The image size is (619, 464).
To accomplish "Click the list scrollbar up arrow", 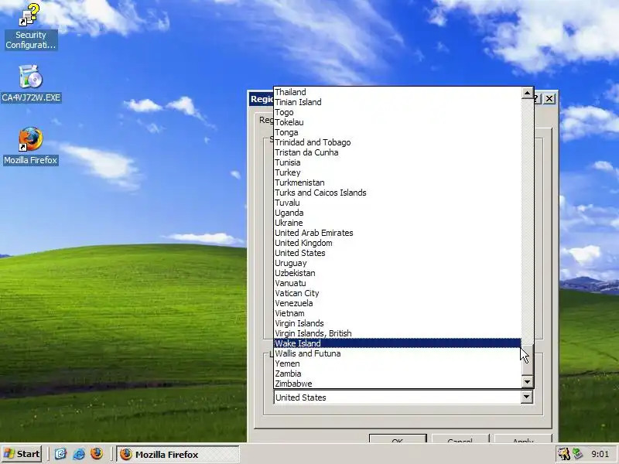I will pyautogui.click(x=528, y=93).
